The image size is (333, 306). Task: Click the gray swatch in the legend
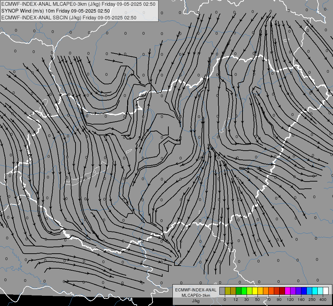[x=222, y=291]
